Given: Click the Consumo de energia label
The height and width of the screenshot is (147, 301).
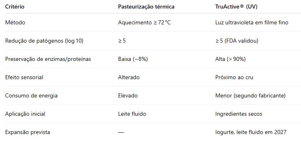Looking at the screenshot, I should tap(31, 96).
